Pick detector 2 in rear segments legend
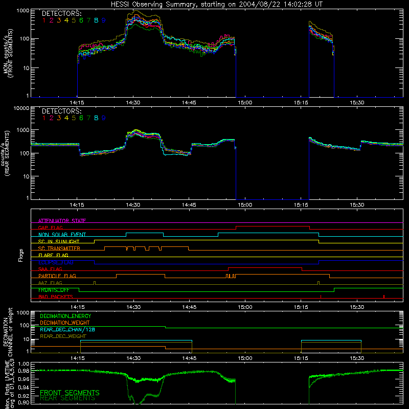This screenshot has height=409, width=409. (52, 118)
